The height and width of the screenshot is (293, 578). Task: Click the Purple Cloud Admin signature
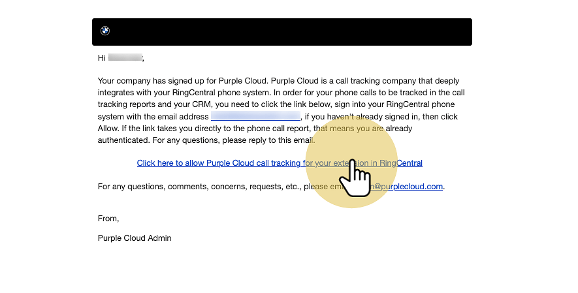(x=135, y=238)
